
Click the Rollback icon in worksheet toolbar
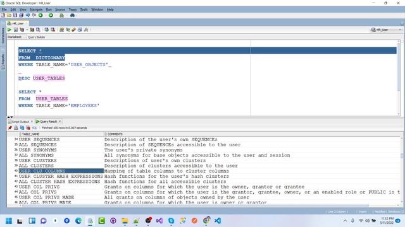pos(53,30)
